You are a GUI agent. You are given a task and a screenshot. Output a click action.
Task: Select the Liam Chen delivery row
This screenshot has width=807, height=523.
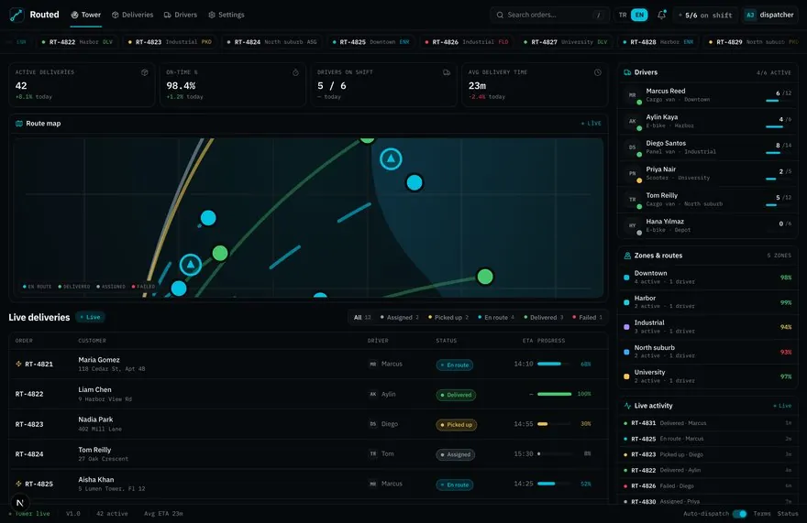308,394
